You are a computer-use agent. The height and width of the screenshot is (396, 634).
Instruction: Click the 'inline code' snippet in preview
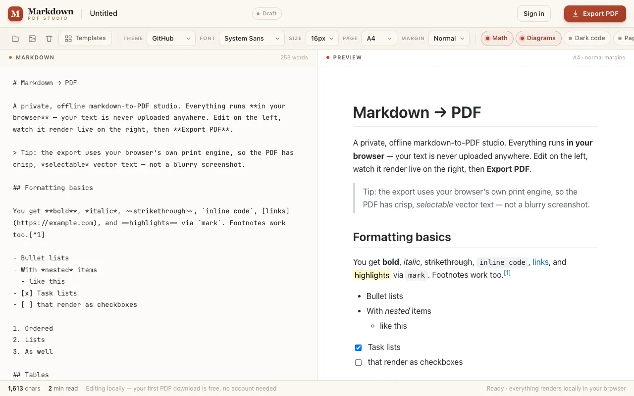[502, 262]
